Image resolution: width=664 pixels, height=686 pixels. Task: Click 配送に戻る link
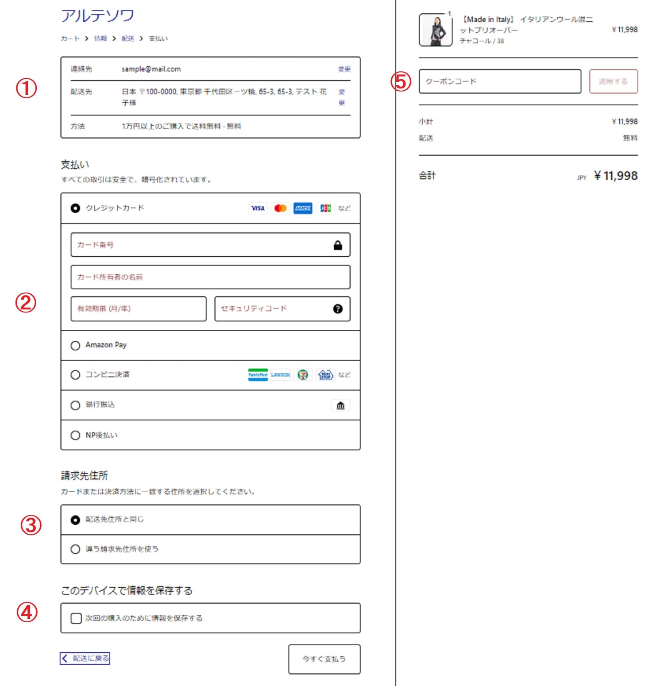[85, 659]
